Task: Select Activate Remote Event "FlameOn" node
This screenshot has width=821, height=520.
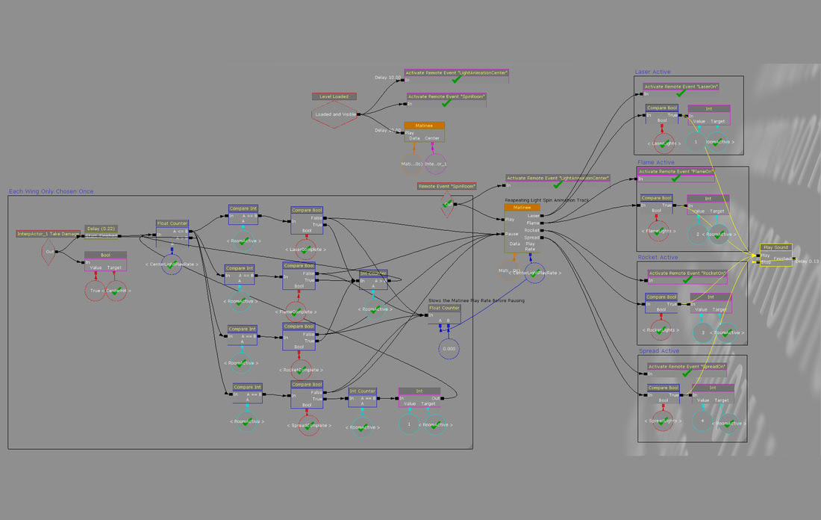Action: click(x=675, y=175)
